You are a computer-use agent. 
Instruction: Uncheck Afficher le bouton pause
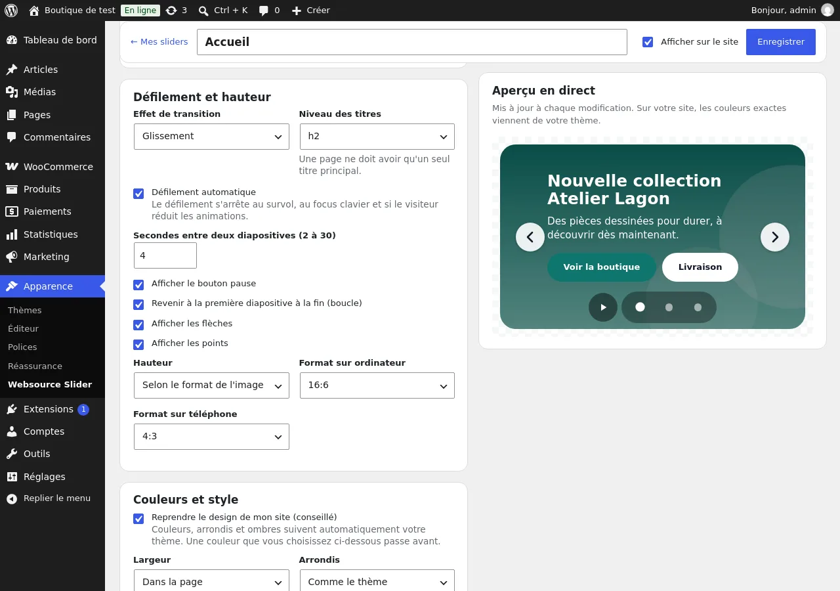[138, 285]
